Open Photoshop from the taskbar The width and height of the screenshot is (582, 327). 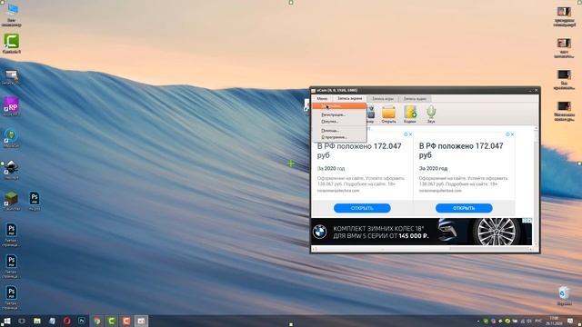[x=82, y=321]
